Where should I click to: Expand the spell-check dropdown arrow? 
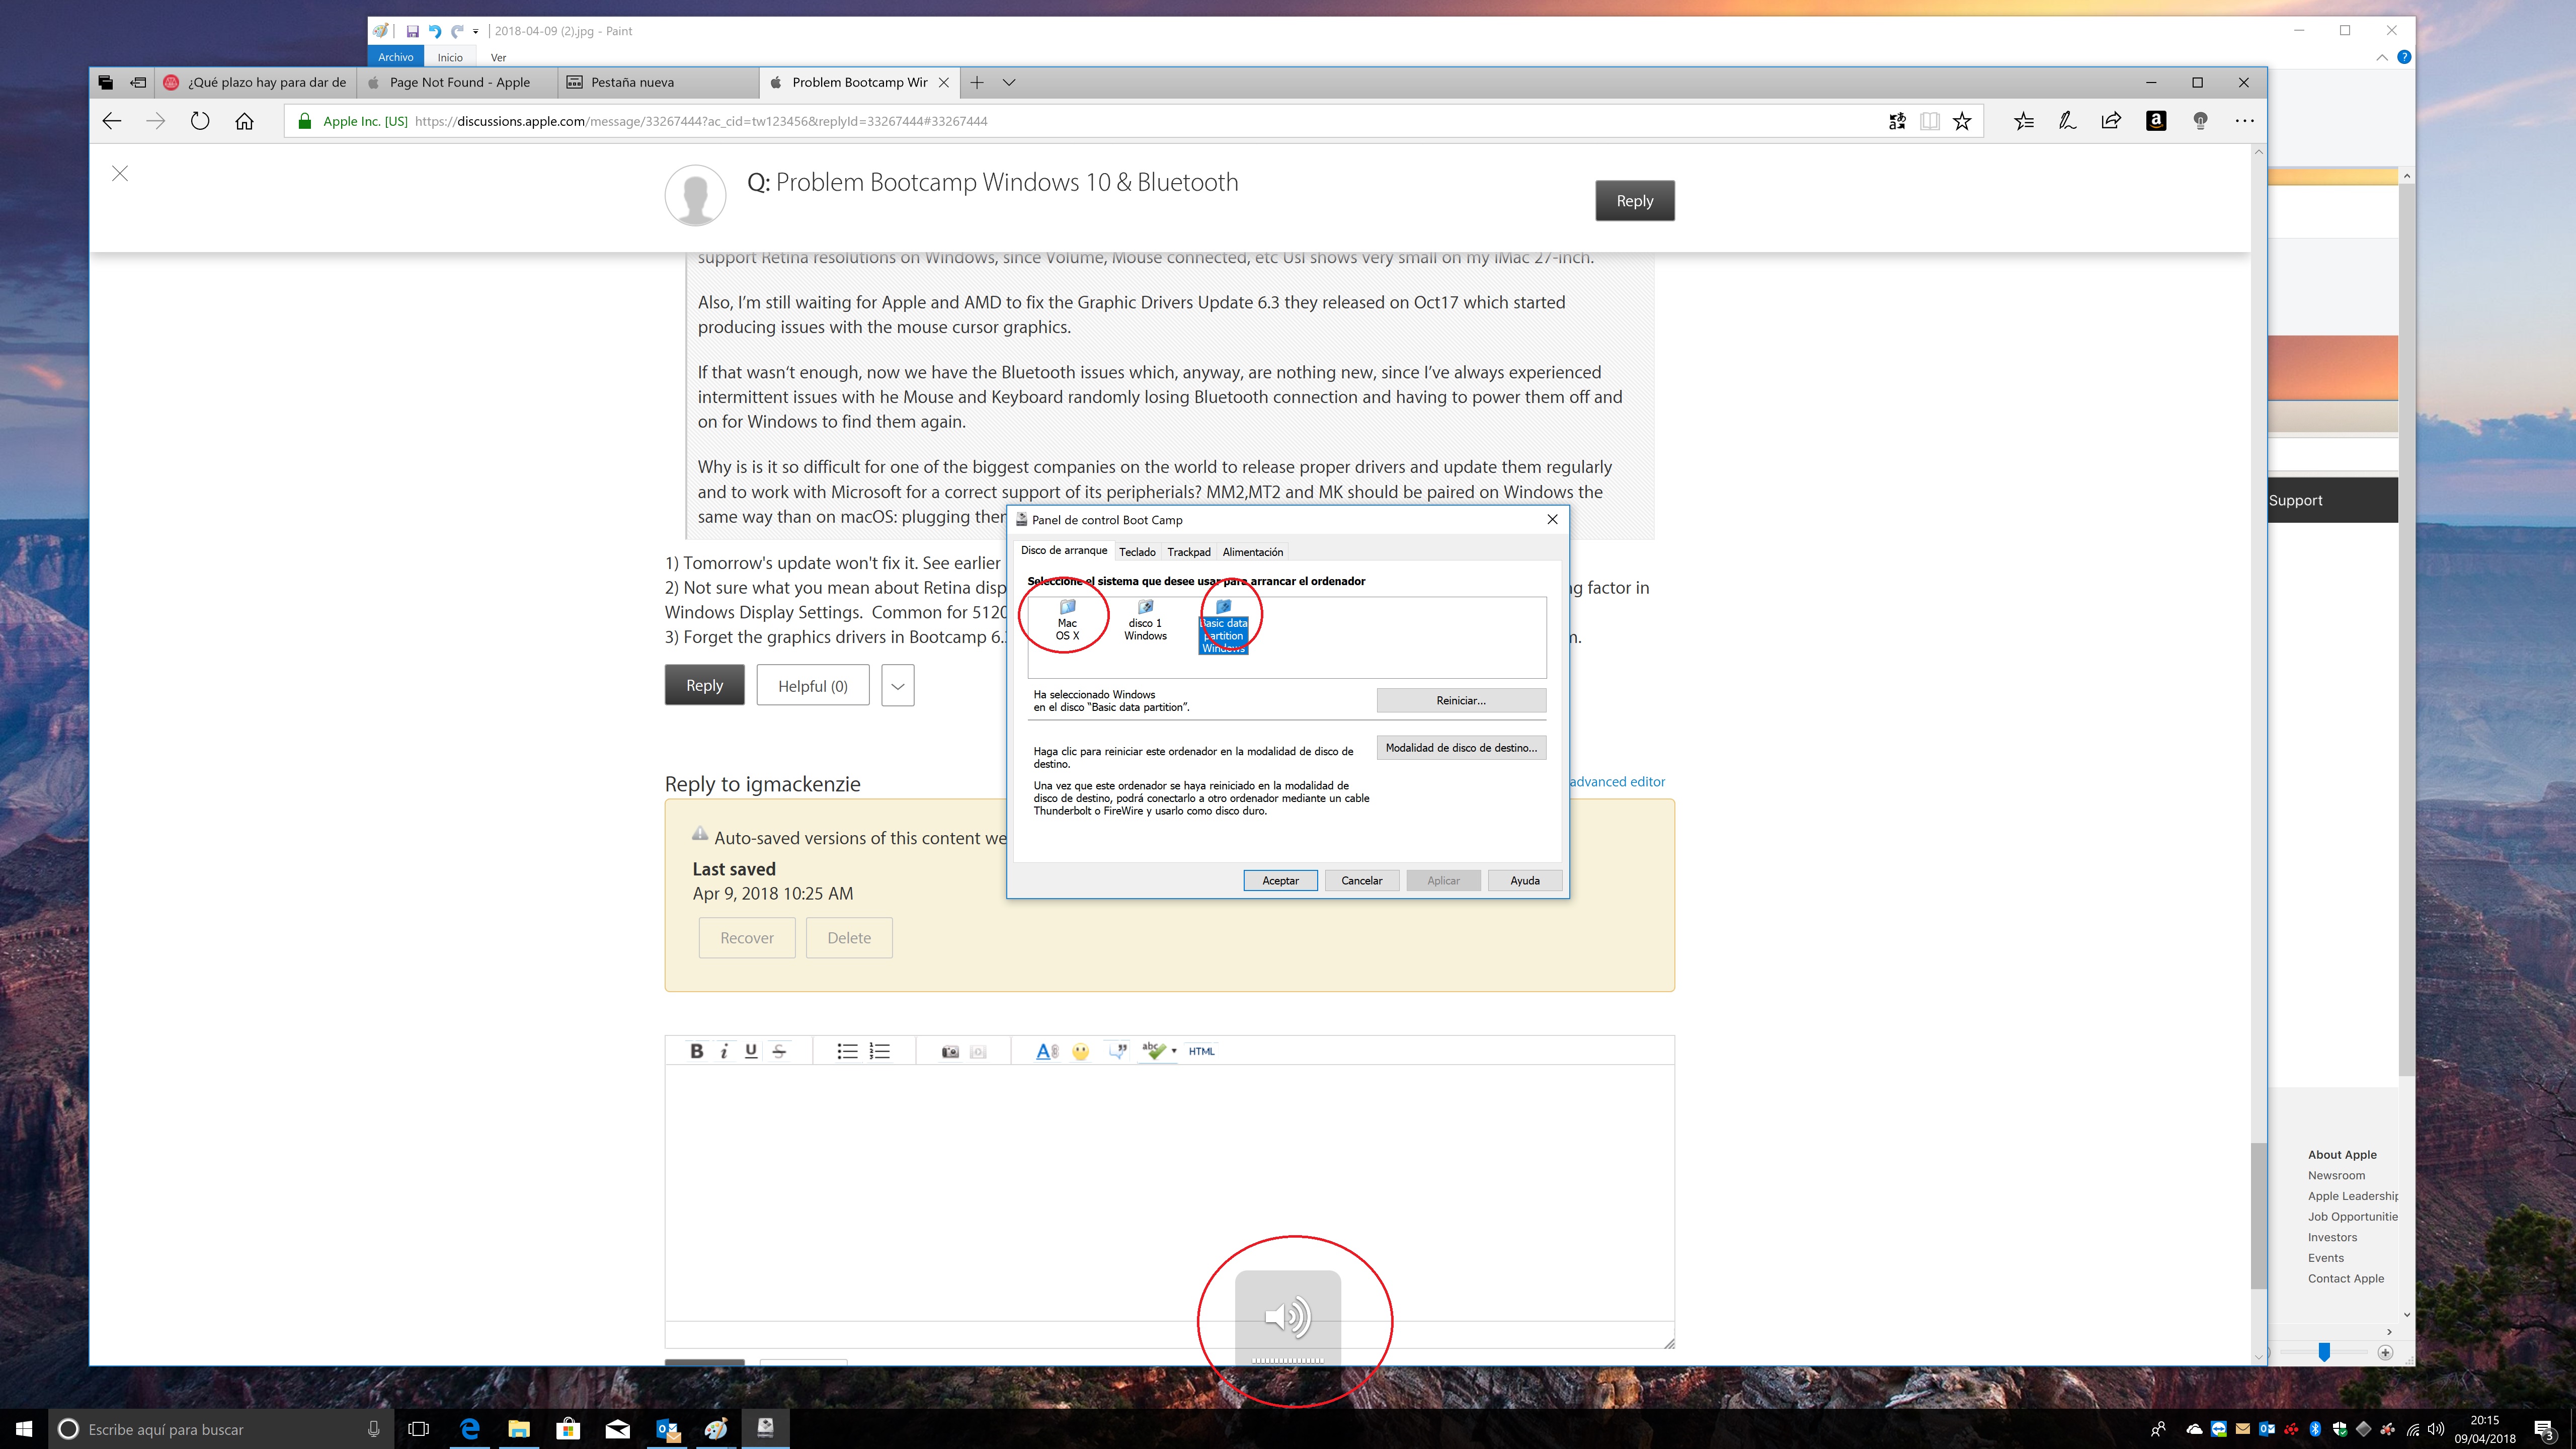1174,1051
